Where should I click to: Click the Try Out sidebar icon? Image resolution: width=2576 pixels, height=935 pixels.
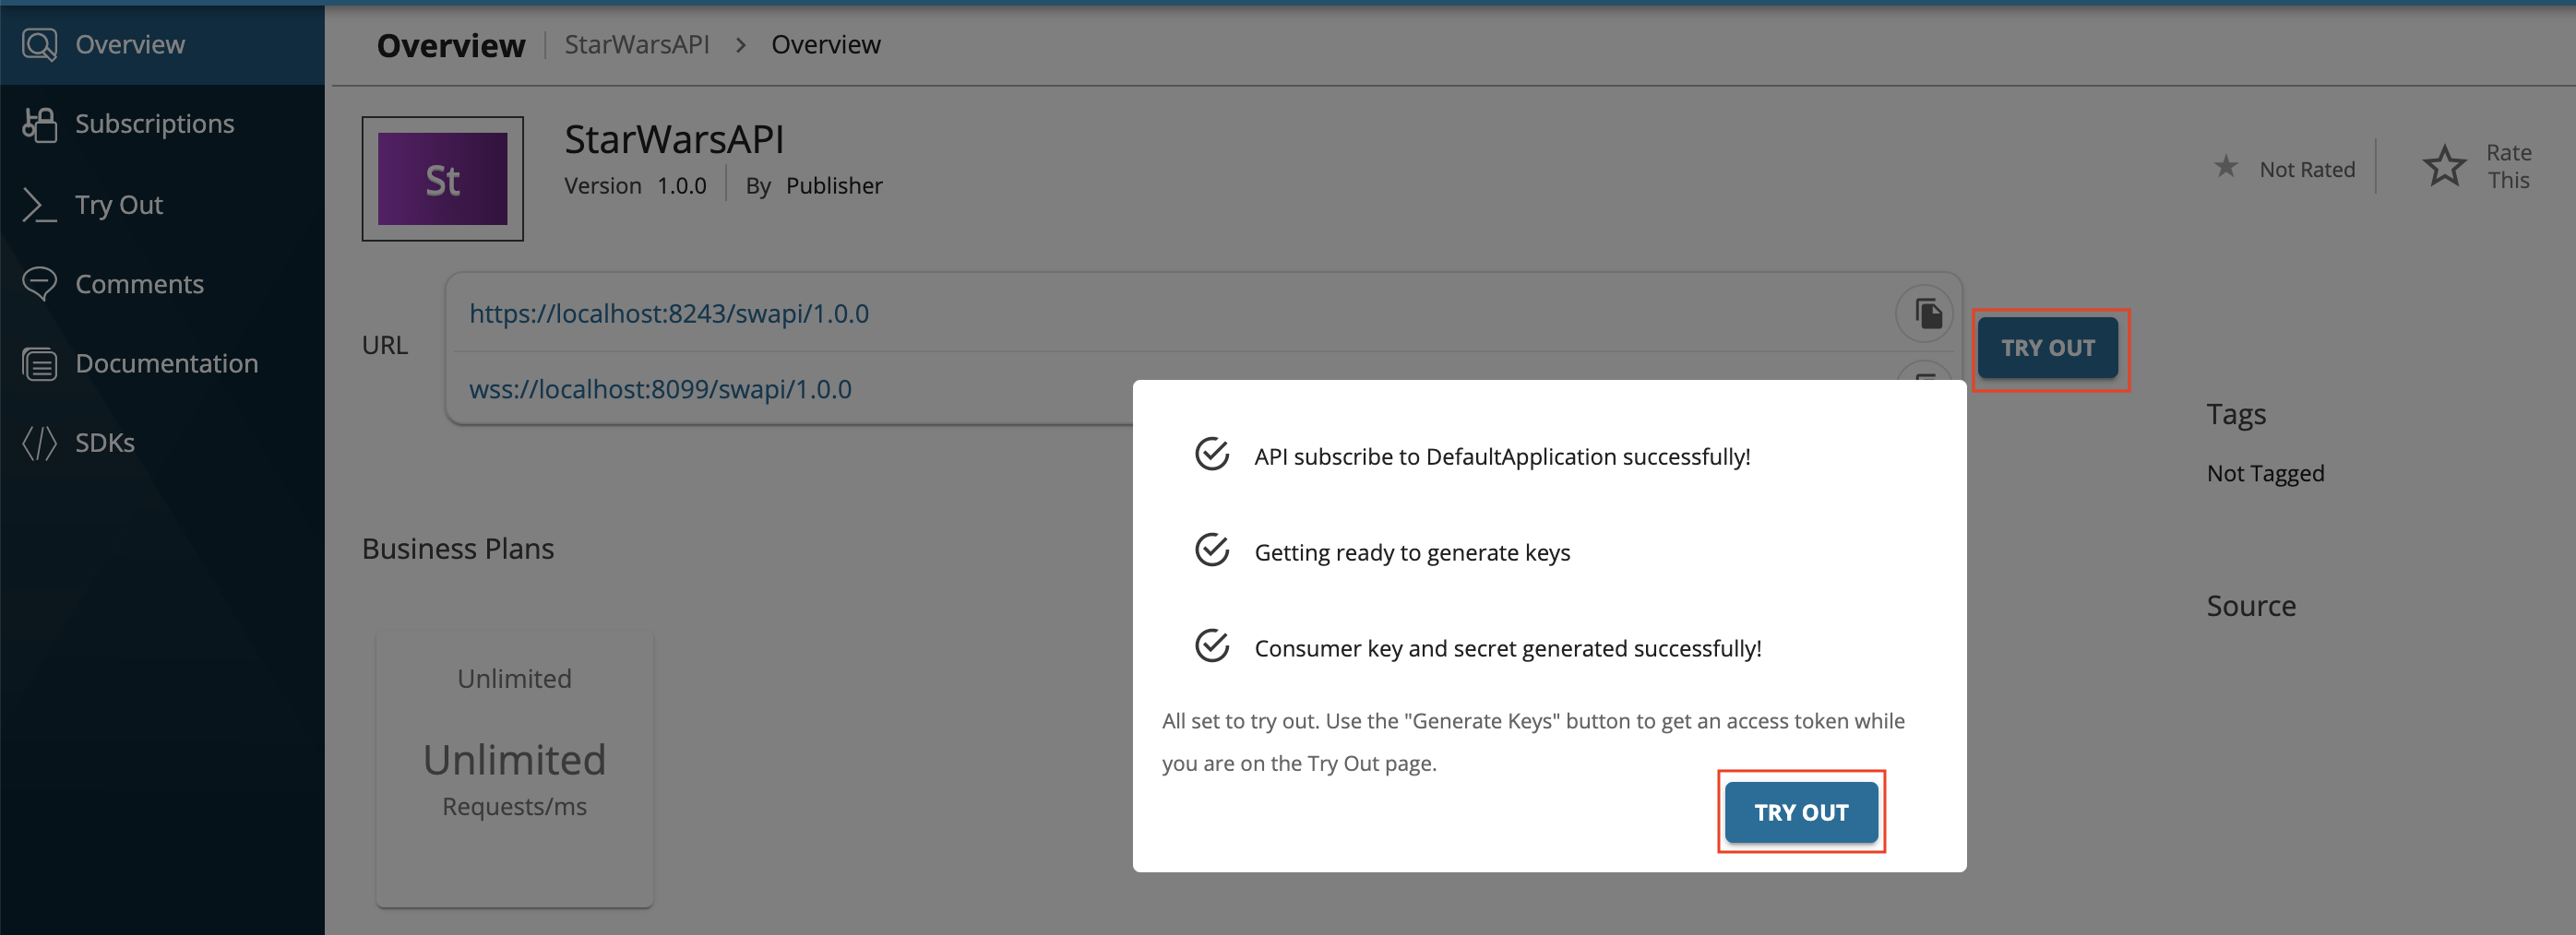[39, 204]
